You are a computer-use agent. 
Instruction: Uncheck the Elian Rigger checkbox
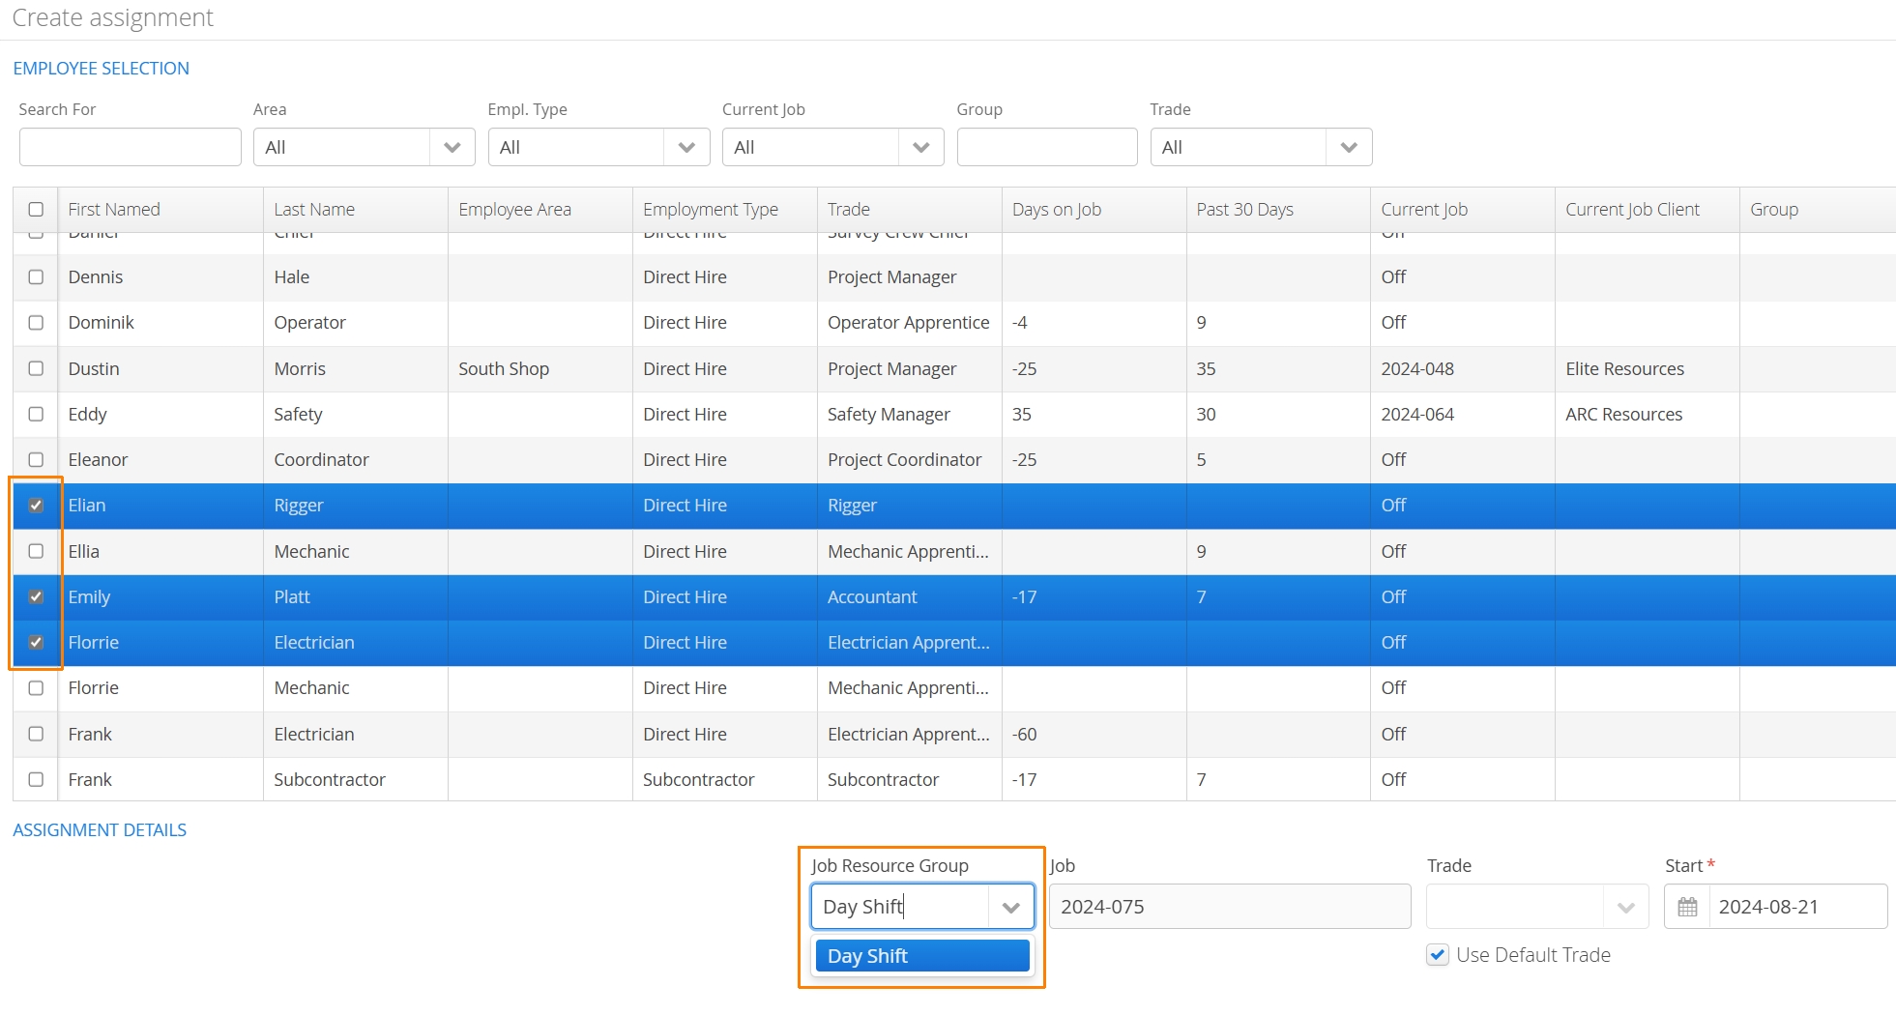click(x=36, y=506)
